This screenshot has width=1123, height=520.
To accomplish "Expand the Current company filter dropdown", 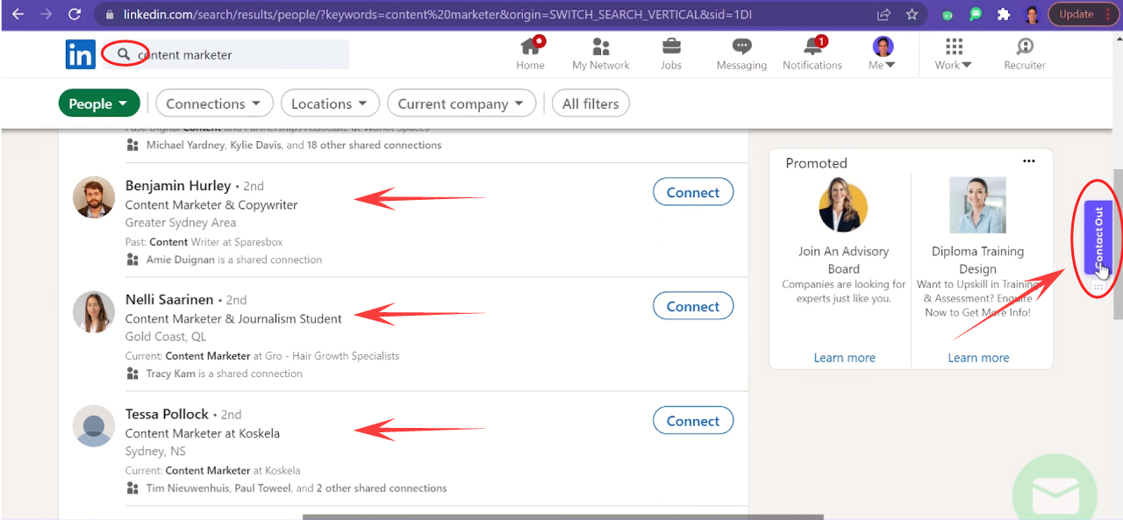I will pos(461,103).
